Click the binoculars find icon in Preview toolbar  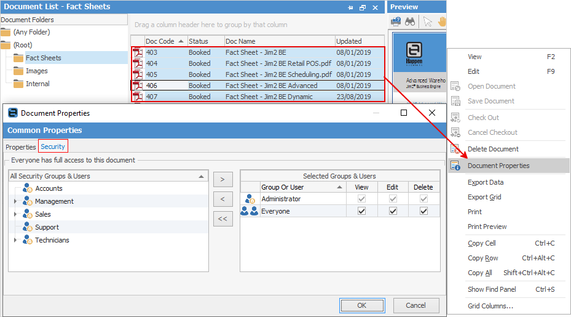pos(410,22)
